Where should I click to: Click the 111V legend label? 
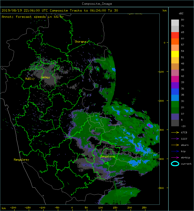click(x=184, y=139)
